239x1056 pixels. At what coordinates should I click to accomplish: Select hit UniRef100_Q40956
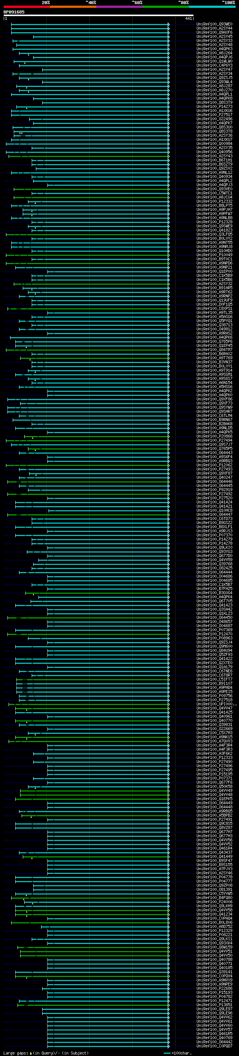pos(214,152)
